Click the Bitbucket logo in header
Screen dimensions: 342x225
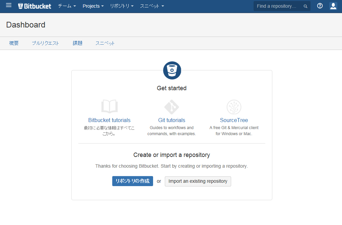(x=35, y=6)
